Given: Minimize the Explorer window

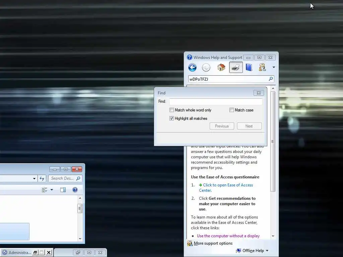Looking at the screenshot, I should [x=55, y=169].
